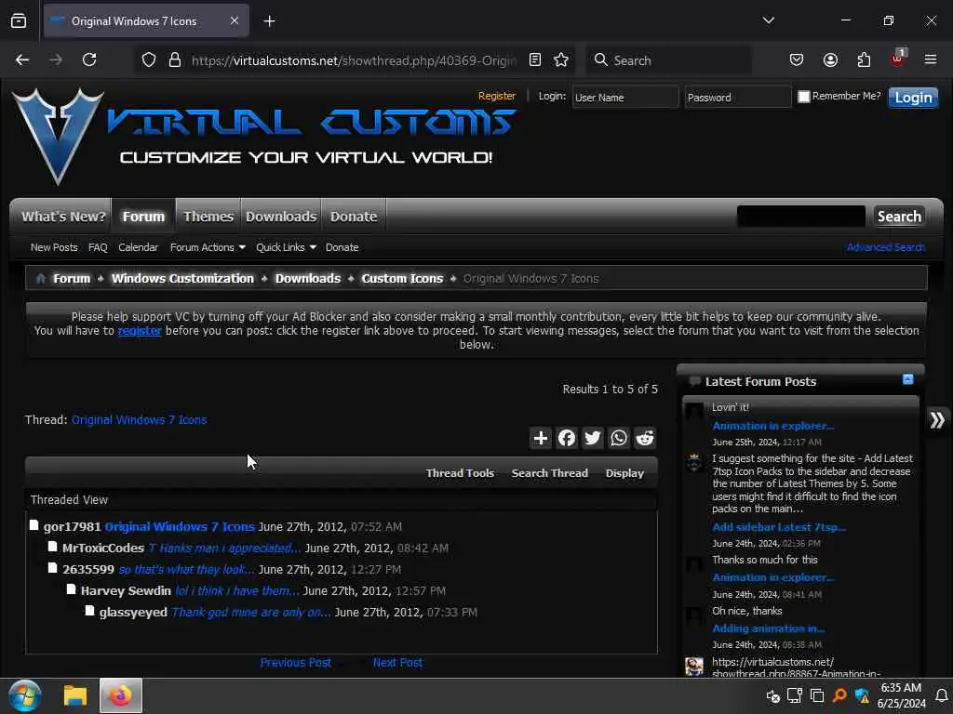Go to Previous Post

click(x=295, y=662)
